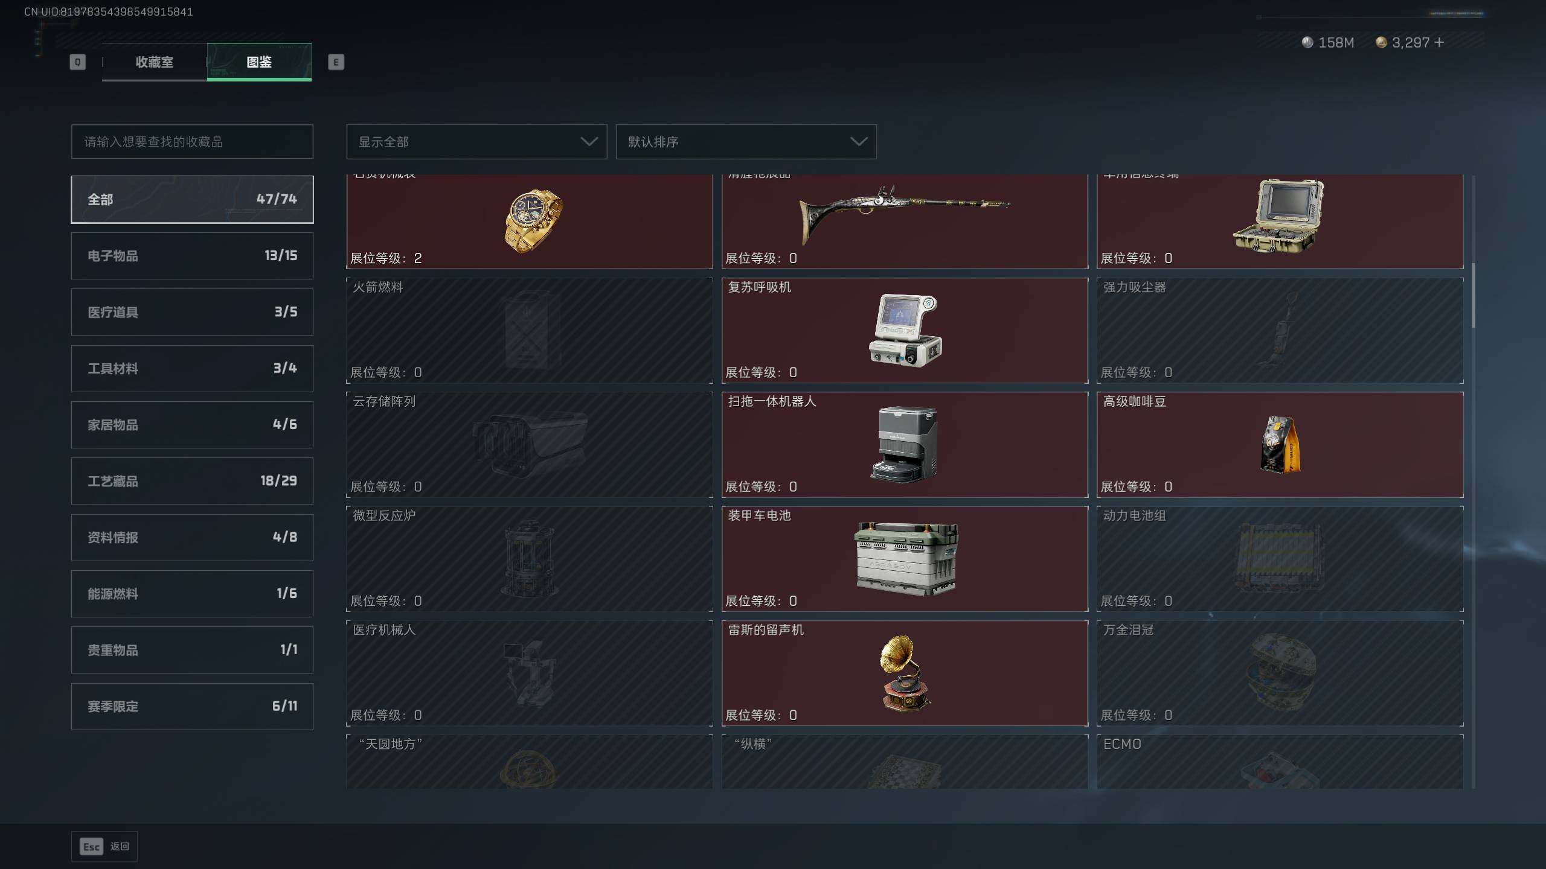Image resolution: width=1546 pixels, height=869 pixels.
Task: Select the 雷斯的留声机 gramophone item
Action: tap(905, 673)
